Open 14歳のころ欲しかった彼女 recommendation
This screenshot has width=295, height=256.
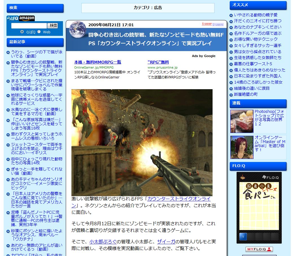[x=258, y=82]
